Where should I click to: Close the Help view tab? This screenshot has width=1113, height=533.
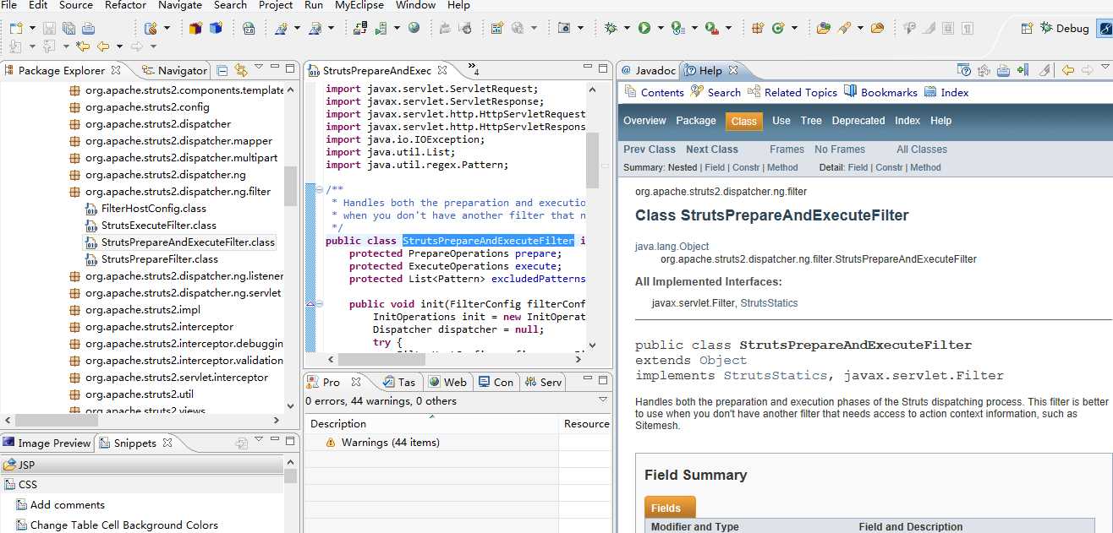(733, 70)
